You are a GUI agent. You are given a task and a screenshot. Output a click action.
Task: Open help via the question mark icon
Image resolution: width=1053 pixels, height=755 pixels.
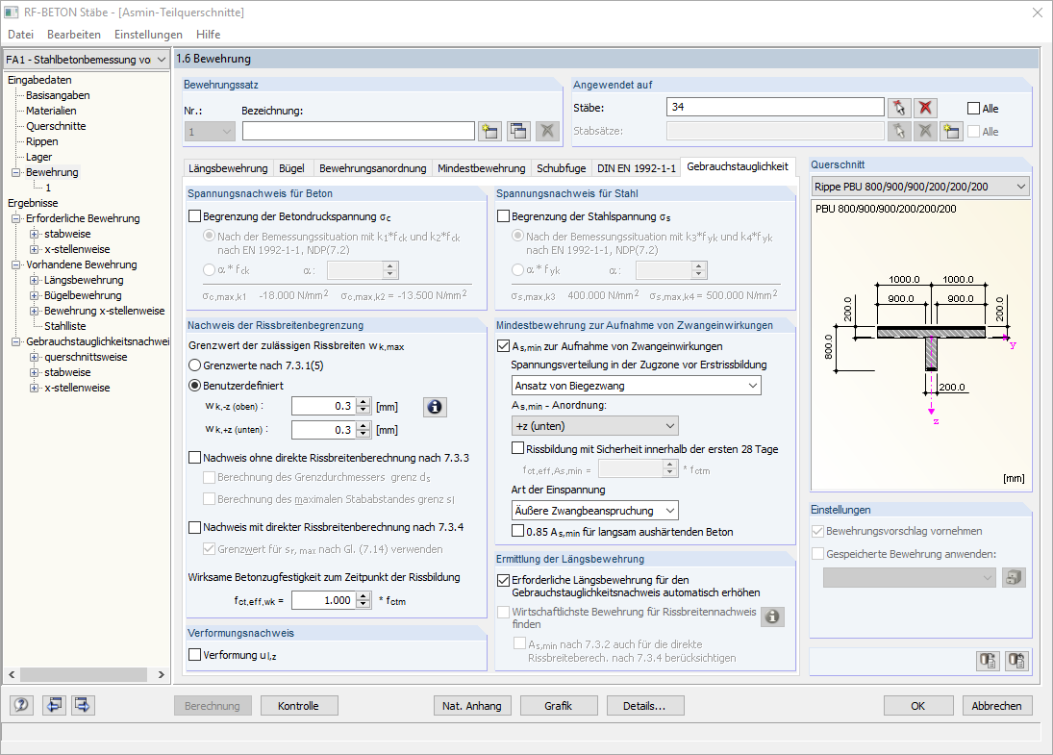coord(20,705)
